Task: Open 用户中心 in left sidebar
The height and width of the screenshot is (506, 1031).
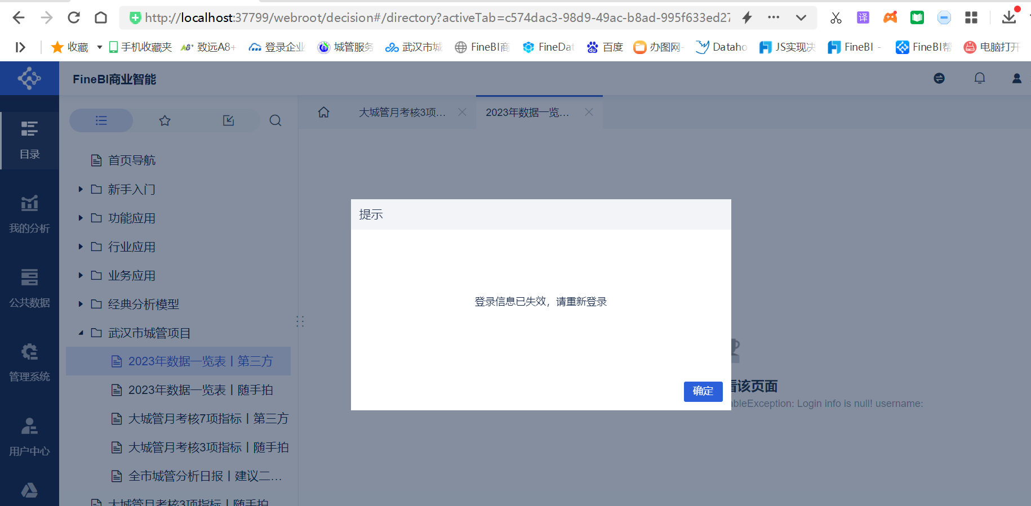Action: click(x=29, y=437)
